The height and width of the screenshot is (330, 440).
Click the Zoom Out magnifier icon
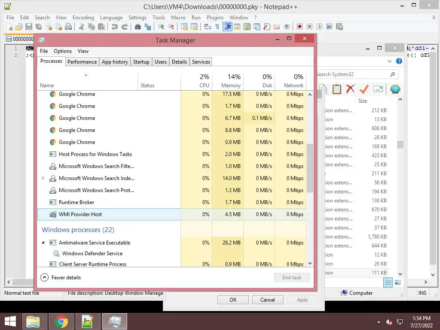171,27
